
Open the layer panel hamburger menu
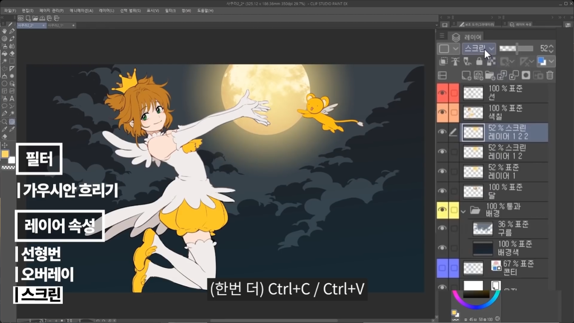point(442,36)
